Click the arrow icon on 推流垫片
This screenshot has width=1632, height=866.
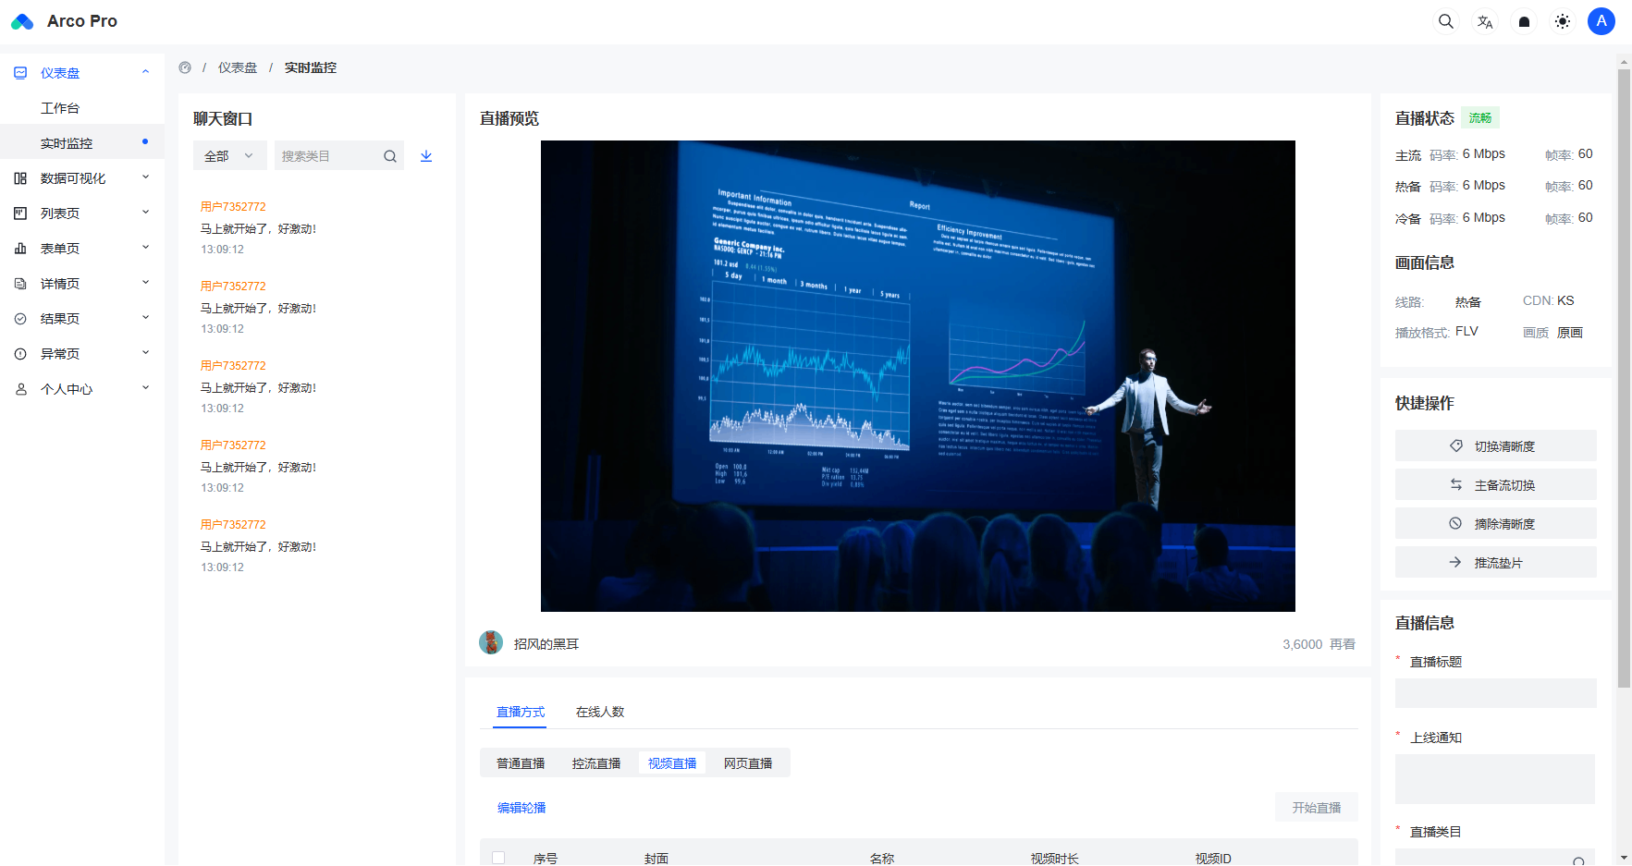tap(1455, 562)
